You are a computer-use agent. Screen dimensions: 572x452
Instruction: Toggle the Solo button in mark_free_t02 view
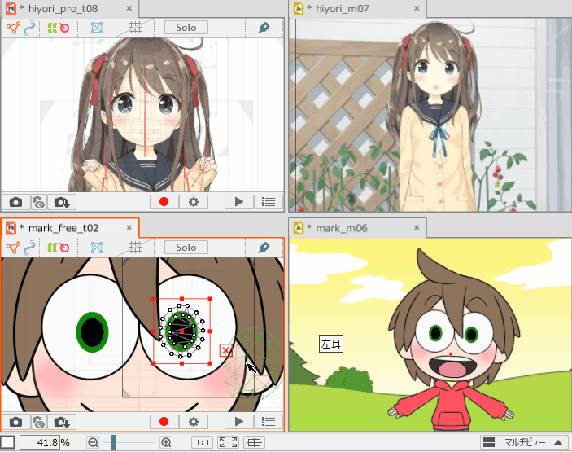click(186, 247)
